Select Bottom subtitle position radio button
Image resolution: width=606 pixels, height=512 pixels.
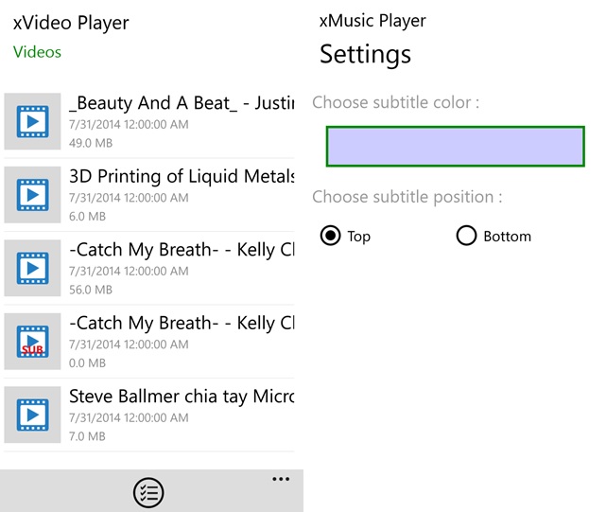(466, 236)
